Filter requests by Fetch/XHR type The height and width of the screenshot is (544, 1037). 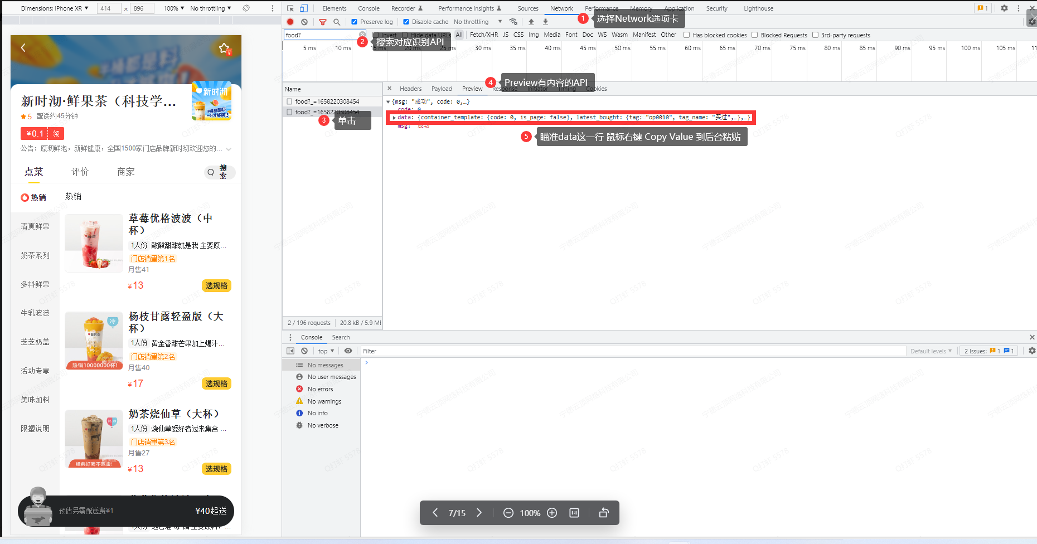click(484, 35)
